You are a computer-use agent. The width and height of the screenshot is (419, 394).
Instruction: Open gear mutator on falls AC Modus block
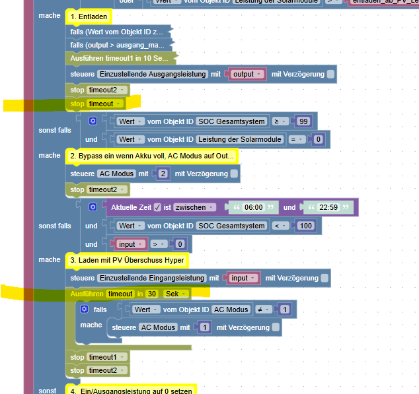pyautogui.click(x=84, y=309)
